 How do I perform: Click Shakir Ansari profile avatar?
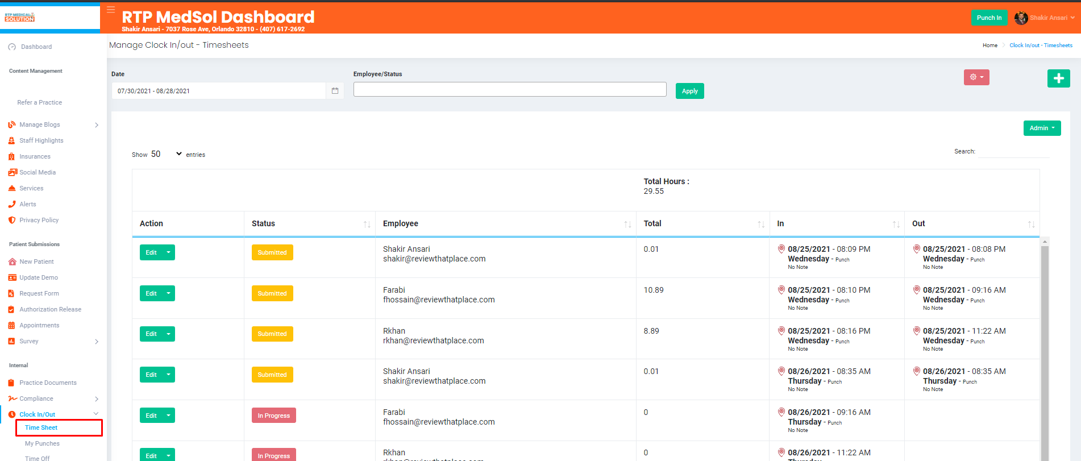coord(1021,18)
